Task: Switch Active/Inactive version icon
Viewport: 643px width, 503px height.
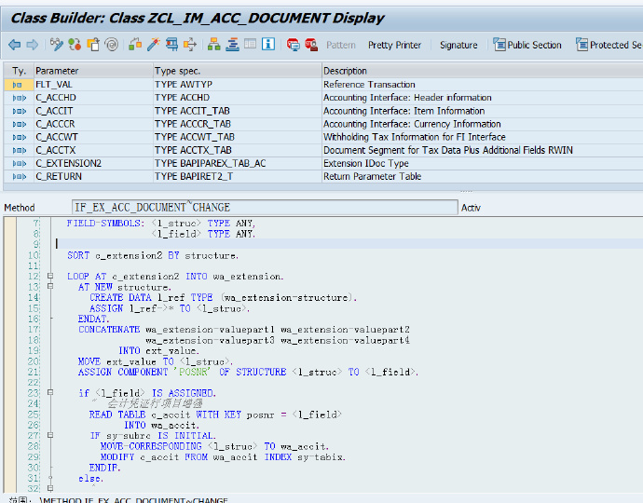Action: pyautogui.click(x=75, y=45)
